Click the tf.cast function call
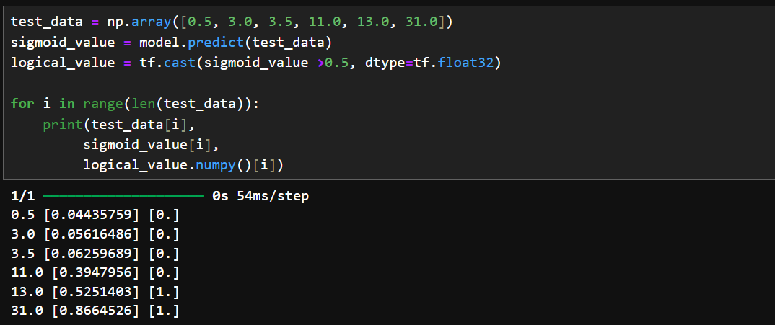Viewport: 775px width, 325px height. tap(167, 63)
